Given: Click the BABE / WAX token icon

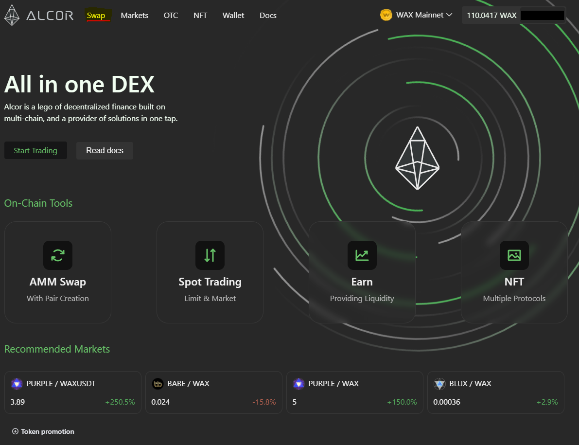Looking at the screenshot, I should (x=158, y=384).
